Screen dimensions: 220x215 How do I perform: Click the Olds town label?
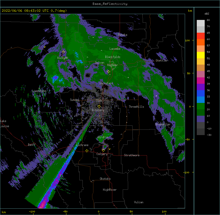99,101
